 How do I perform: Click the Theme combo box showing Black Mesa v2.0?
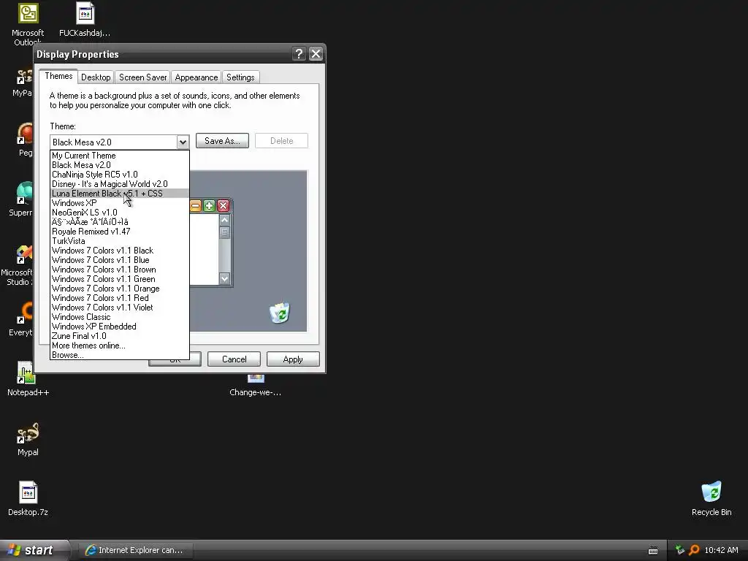tap(120, 142)
